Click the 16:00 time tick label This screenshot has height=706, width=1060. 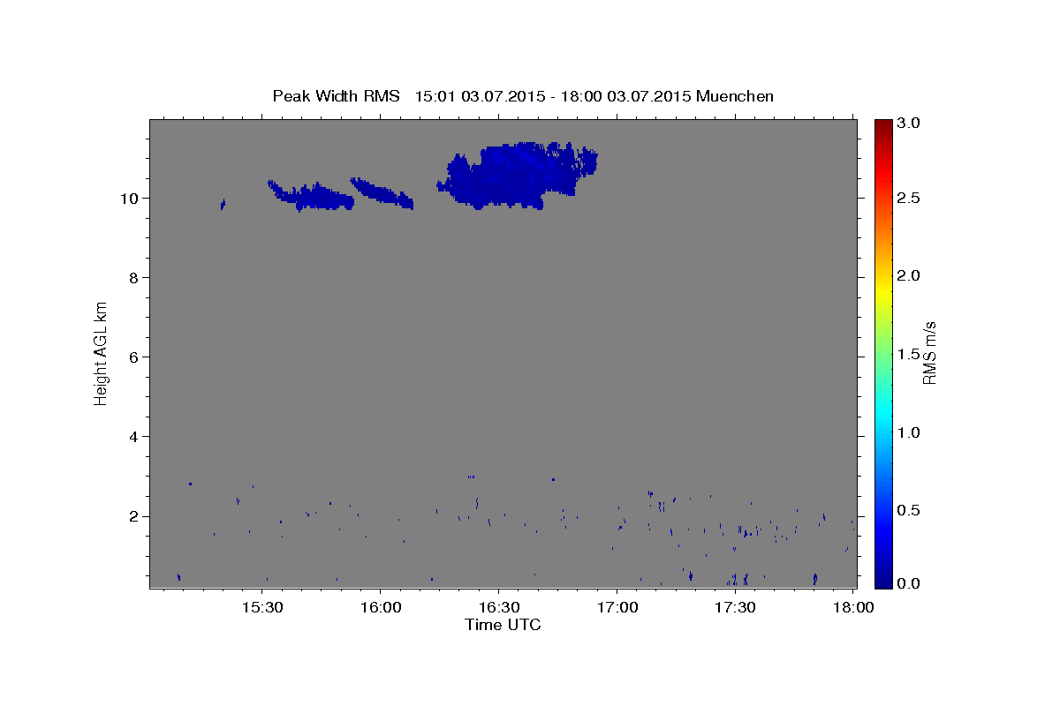(x=381, y=608)
